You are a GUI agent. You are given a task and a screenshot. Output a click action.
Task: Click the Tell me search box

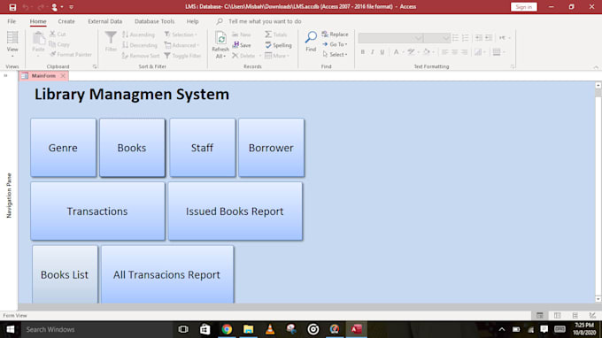pyautogui.click(x=265, y=21)
